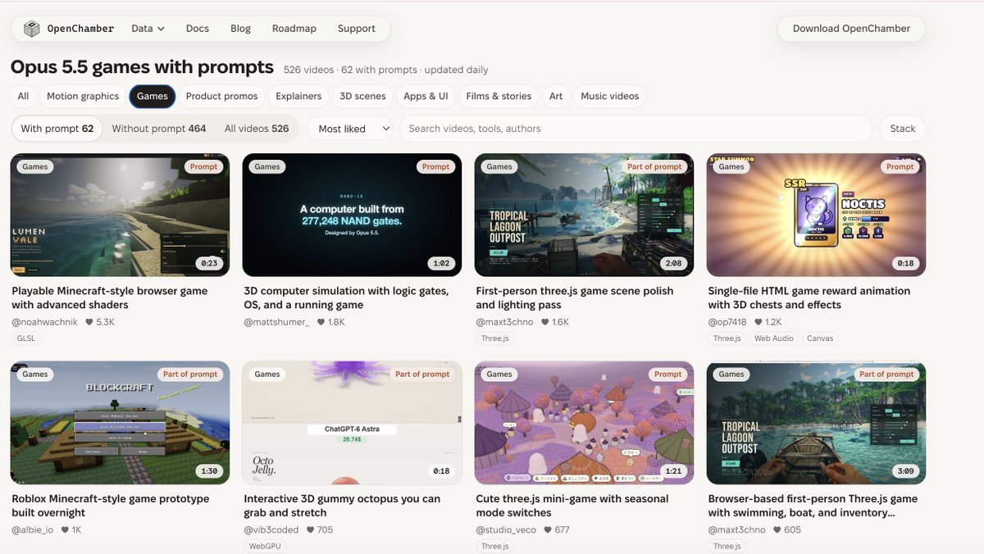Select Explainers category
The image size is (984, 554).
click(298, 97)
